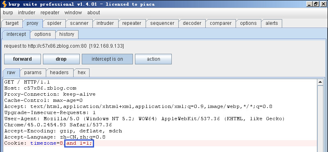Click the 'Cache-Control: max-age=0' line
328x152 pixels.
(x=43, y=101)
